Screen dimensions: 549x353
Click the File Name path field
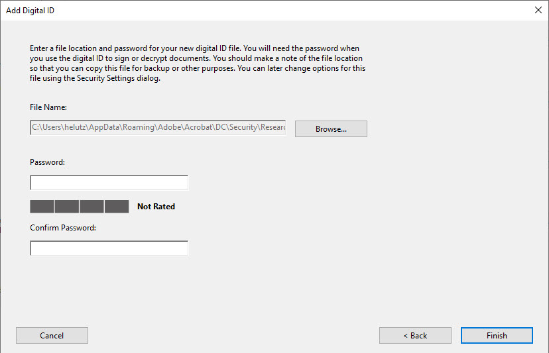158,127
